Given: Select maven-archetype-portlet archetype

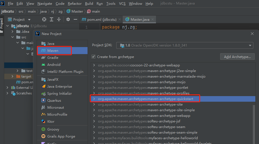Looking at the screenshot, I should tap(173, 88).
